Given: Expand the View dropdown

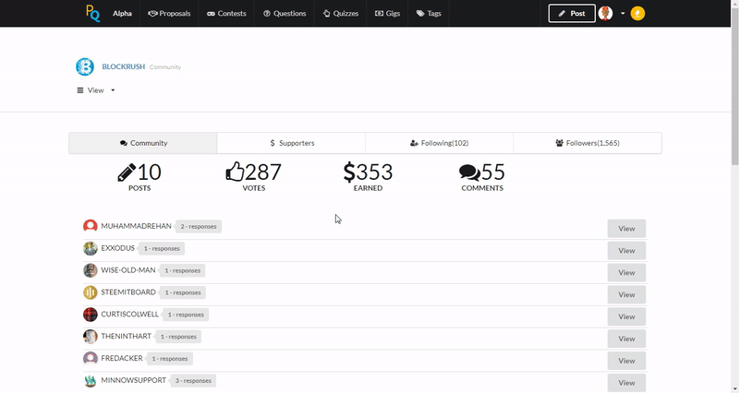Looking at the screenshot, I should coord(96,90).
